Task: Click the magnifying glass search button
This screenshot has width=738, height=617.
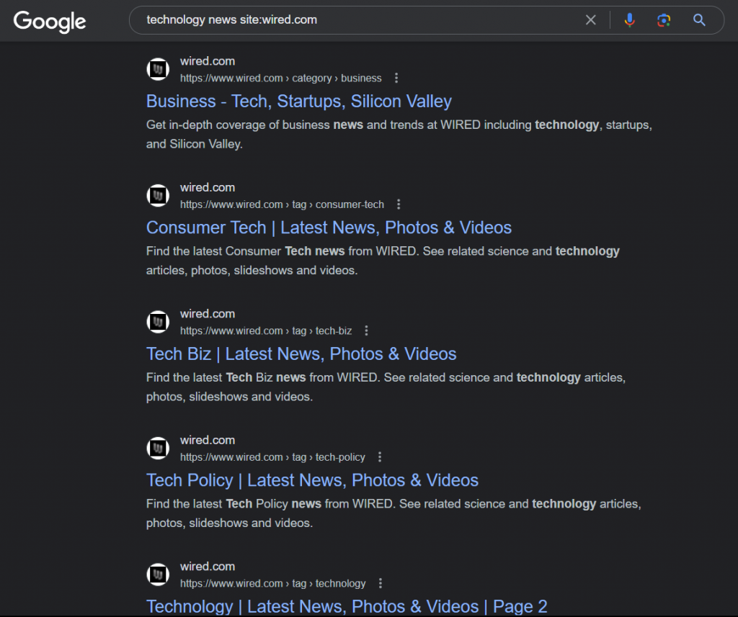Action: coord(699,19)
